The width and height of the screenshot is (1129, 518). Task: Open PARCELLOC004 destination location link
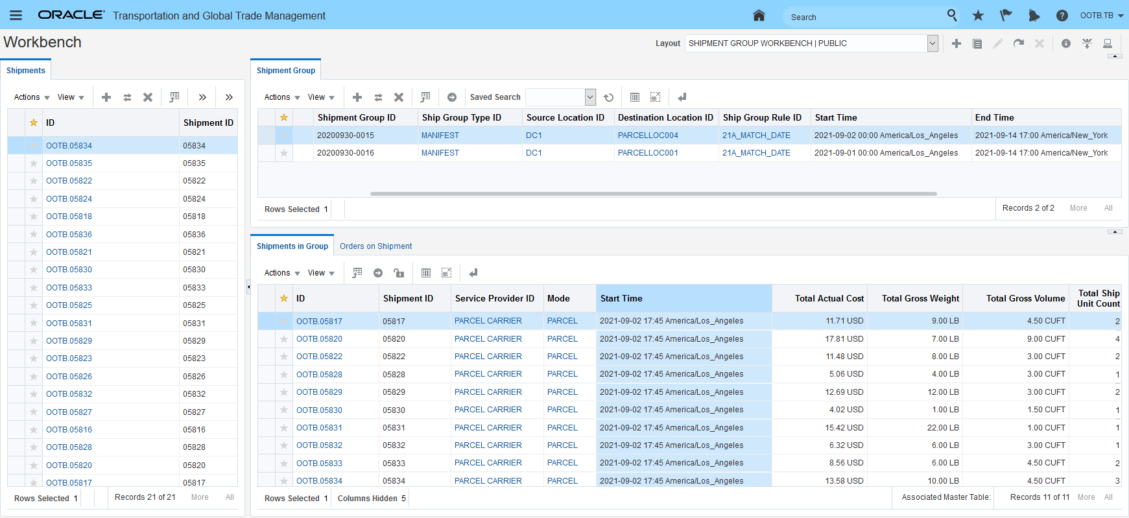(648, 135)
